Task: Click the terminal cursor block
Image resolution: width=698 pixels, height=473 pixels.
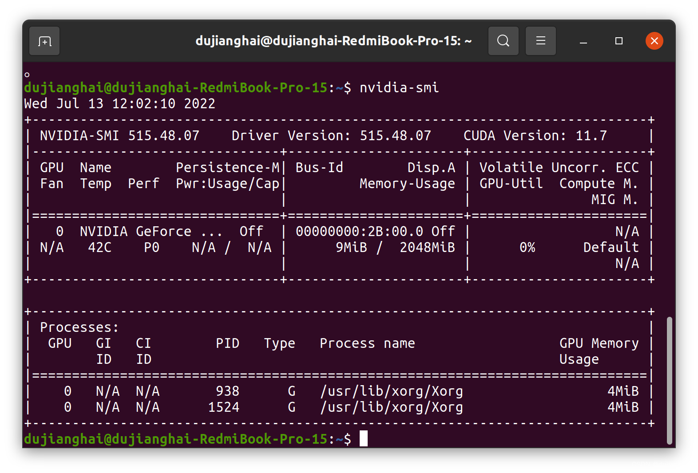Action: click(x=363, y=438)
